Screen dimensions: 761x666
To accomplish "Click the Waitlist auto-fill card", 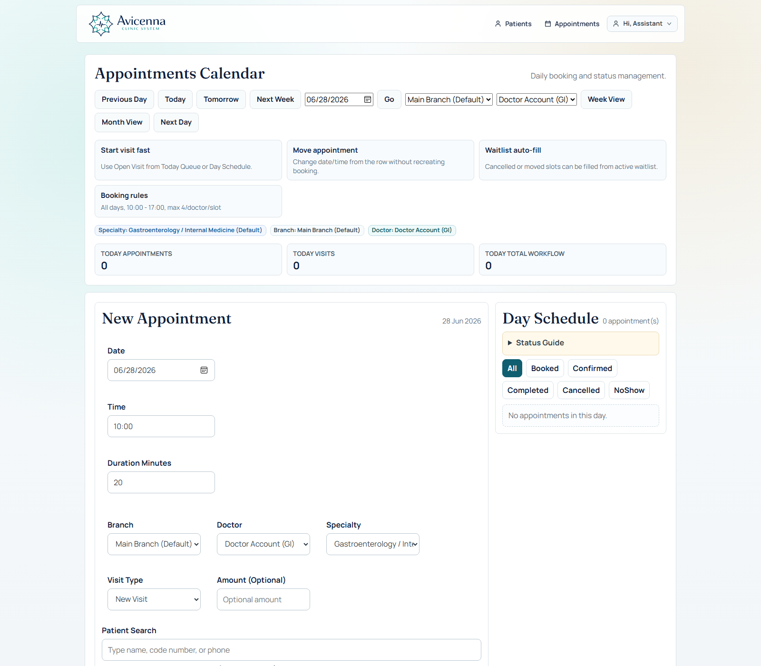I will (x=573, y=160).
